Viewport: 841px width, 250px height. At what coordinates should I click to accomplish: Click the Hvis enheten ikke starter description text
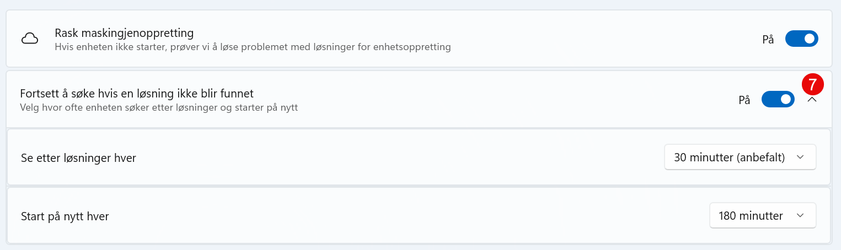(253, 47)
